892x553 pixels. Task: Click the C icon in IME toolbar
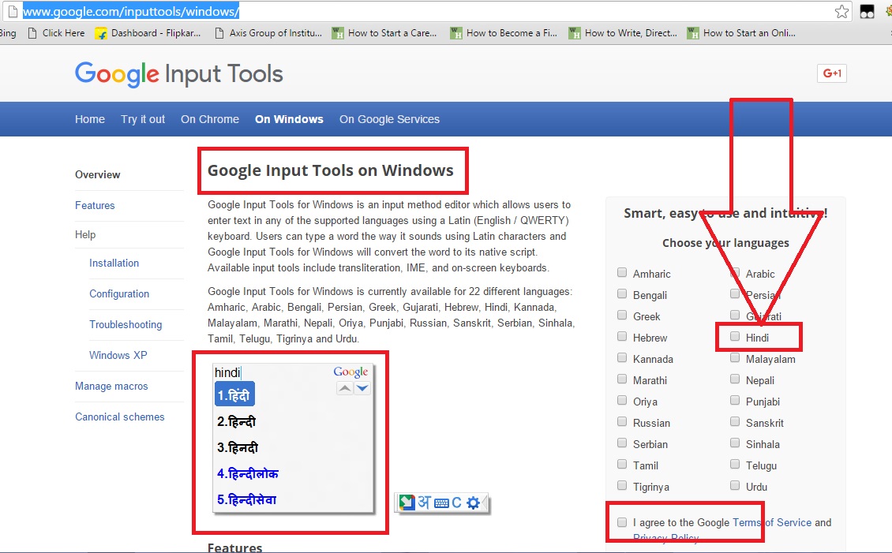(456, 503)
